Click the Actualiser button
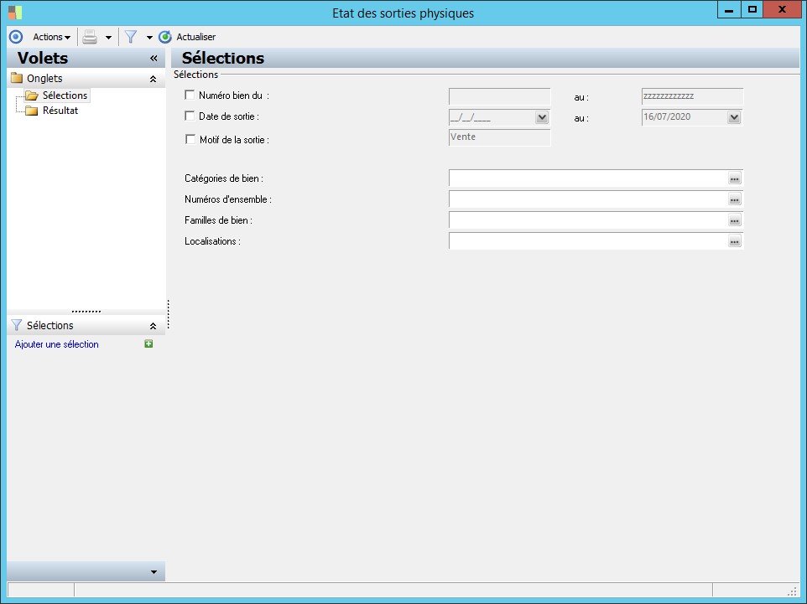The height and width of the screenshot is (604, 807). pos(195,37)
